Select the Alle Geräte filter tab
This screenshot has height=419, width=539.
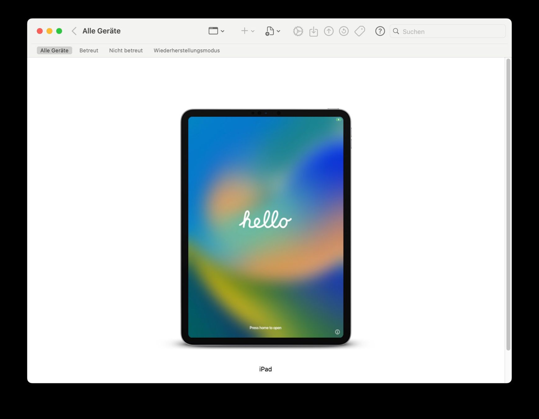tap(54, 50)
